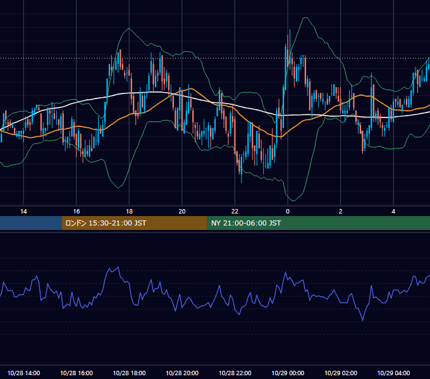Click hour label 20 on price chart axis
430x379 pixels.
182,211
